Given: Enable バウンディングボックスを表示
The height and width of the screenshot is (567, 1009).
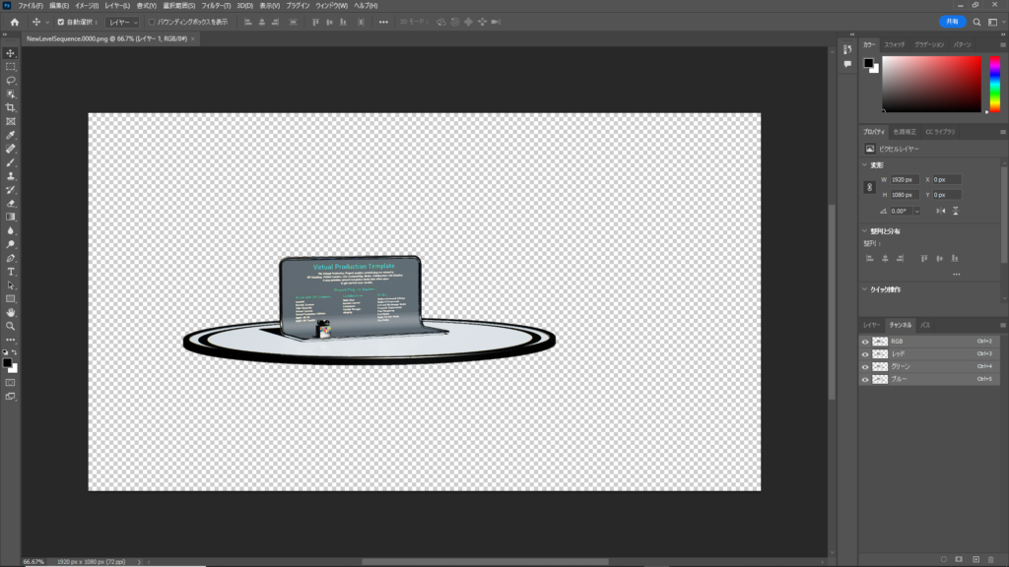Looking at the screenshot, I should point(152,22).
